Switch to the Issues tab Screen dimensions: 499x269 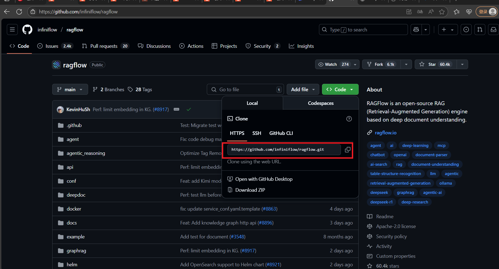pos(55,46)
